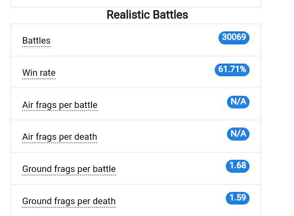Screen dimensions: 294x216
Task: Click the Win rate dotted-underline label
Action: click(39, 73)
